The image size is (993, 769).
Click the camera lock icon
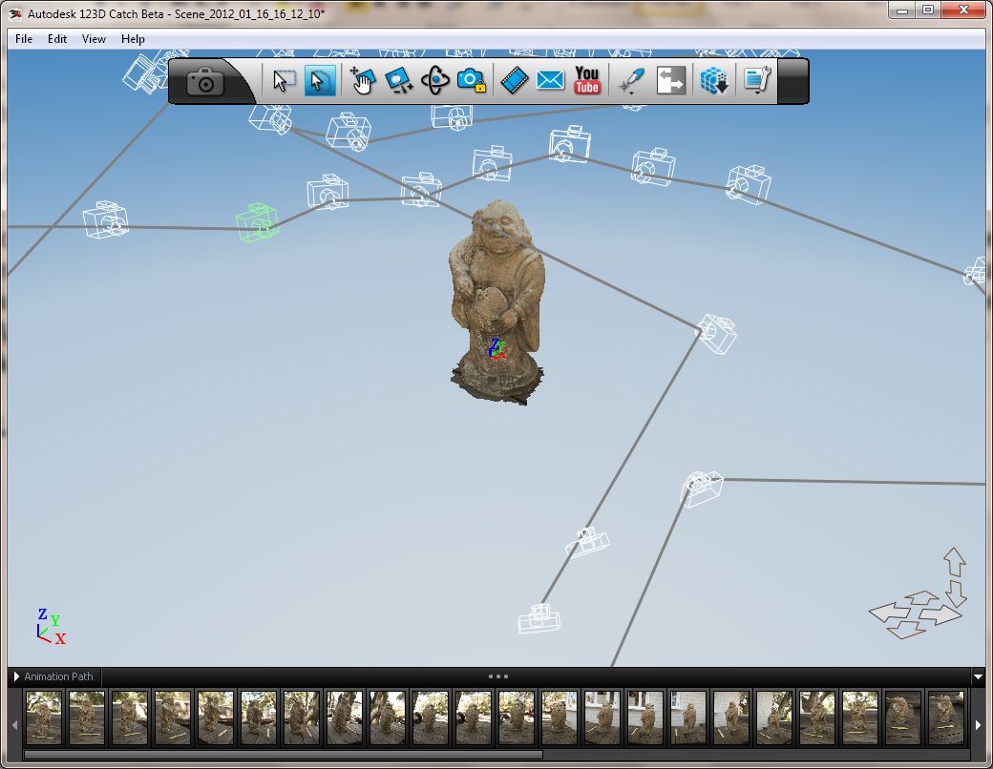coord(472,81)
